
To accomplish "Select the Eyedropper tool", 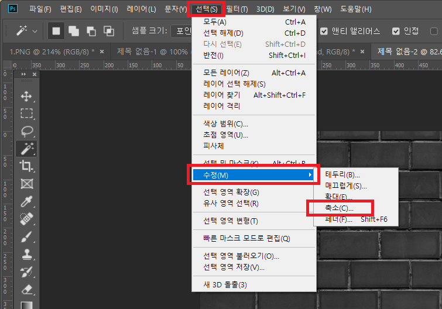I will pos(26,202).
